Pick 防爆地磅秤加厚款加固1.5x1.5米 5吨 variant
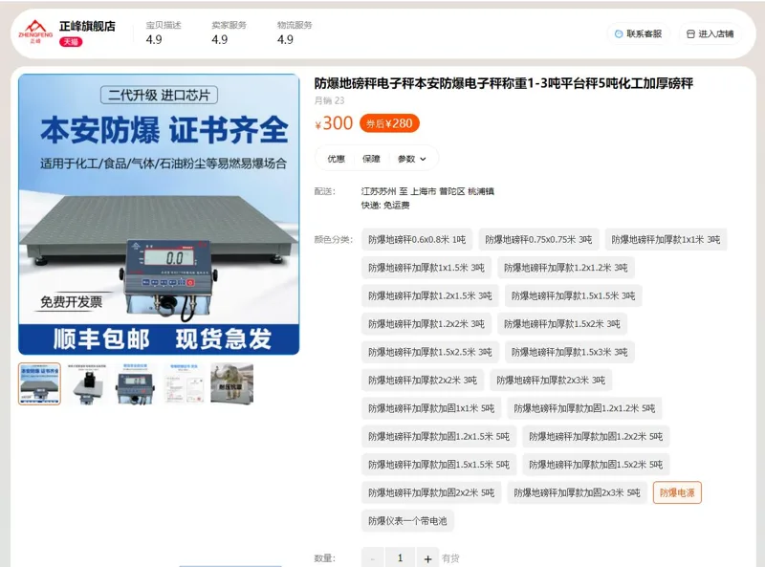This screenshot has width=765, height=567. tap(439, 465)
